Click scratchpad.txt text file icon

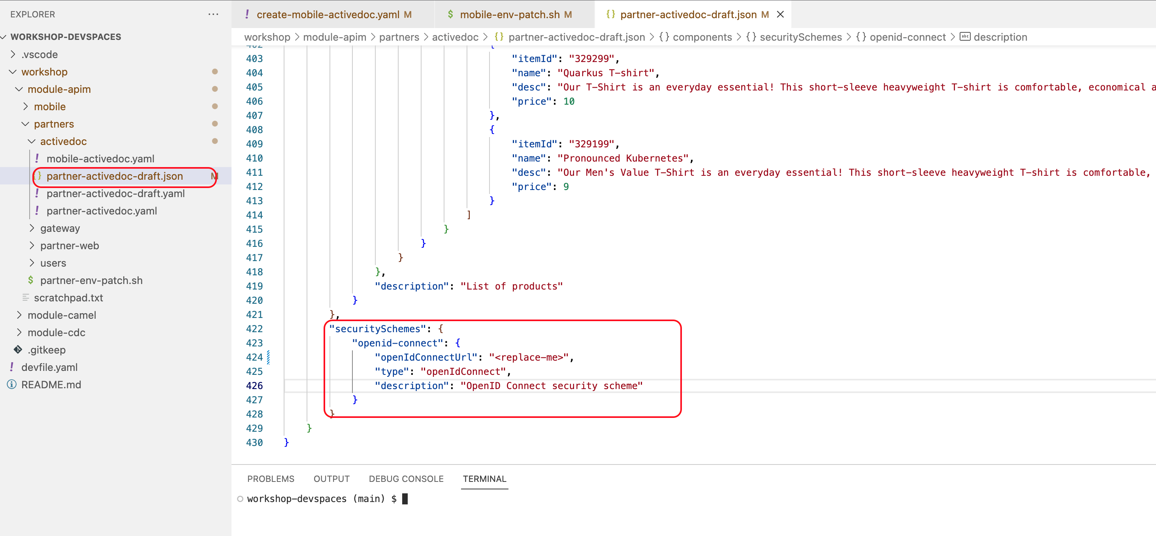point(26,297)
